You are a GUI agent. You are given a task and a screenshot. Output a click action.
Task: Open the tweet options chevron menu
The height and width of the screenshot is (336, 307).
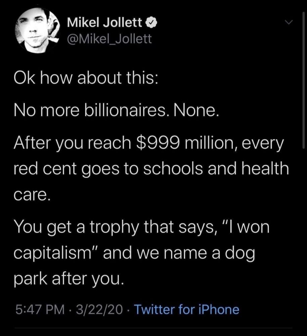(x=289, y=22)
